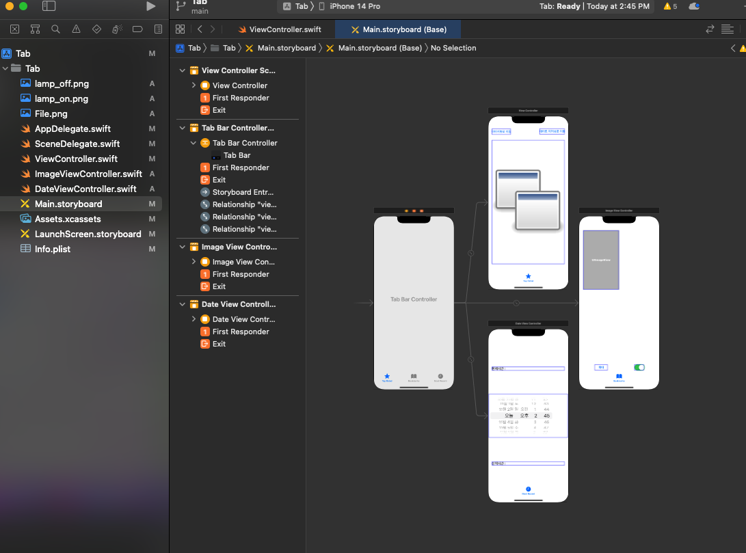The image size is (746, 553).
Task: Select Main.storyboard in file navigator
Action: pos(81,204)
